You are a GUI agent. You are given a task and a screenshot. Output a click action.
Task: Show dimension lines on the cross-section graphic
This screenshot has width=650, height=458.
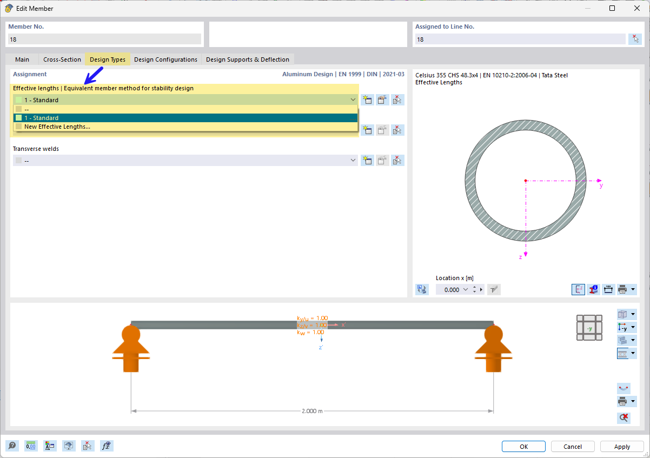point(608,289)
